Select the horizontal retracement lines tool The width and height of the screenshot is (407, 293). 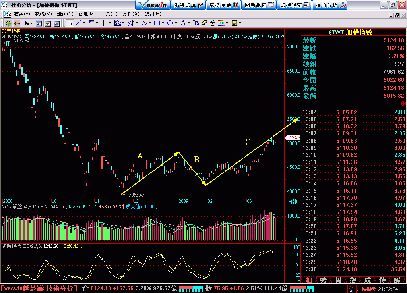pyautogui.click(x=91, y=23)
